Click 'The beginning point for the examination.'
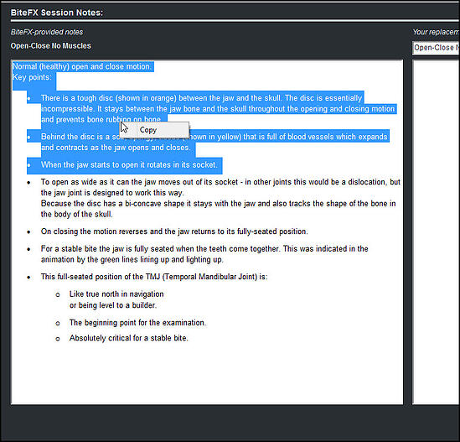This screenshot has width=460, height=442. (137, 322)
